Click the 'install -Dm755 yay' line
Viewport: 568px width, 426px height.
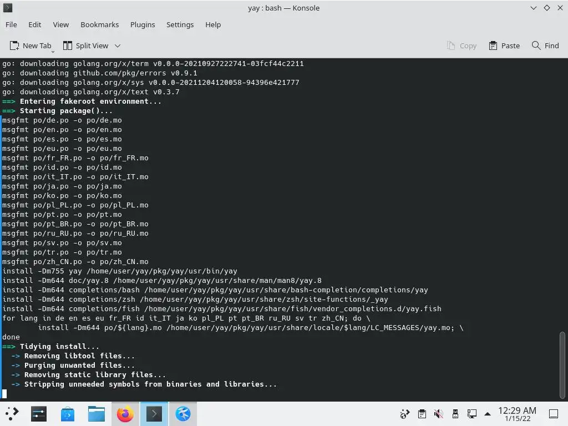coord(120,271)
